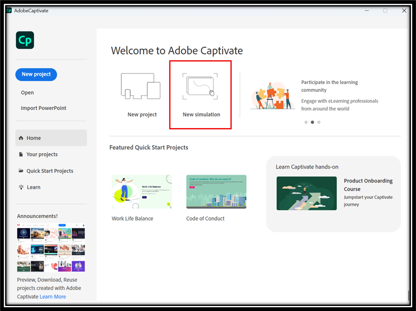Select the first carousel dot
The image size is (416, 311).
pos(306,122)
